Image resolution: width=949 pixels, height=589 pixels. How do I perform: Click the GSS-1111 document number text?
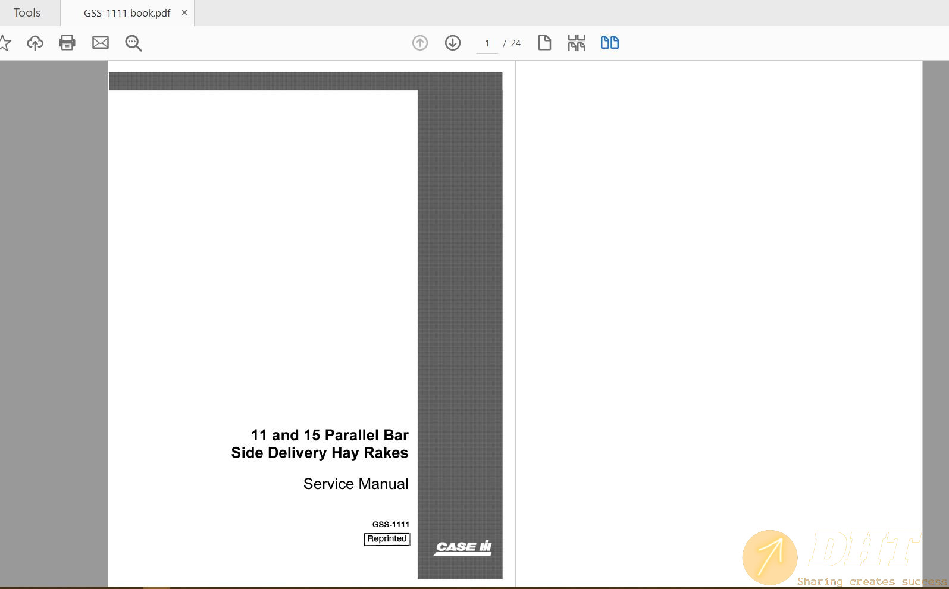tap(391, 524)
